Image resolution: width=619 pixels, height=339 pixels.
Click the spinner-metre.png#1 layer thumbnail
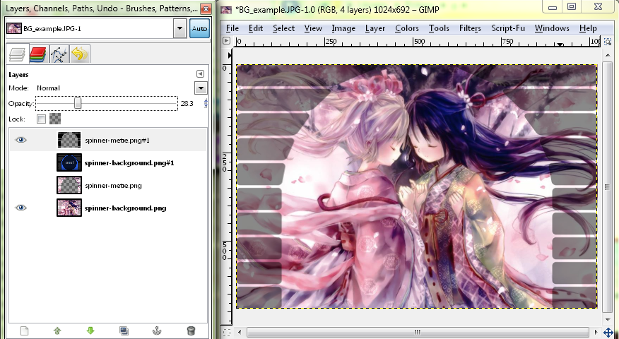(x=69, y=140)
